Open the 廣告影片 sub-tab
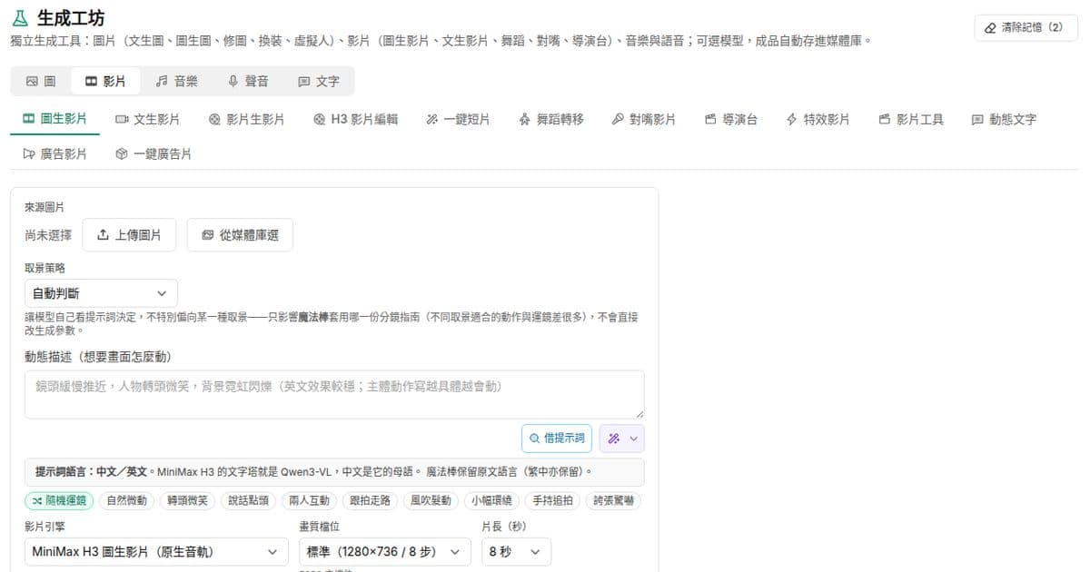The image size is (1090, 572). click(55, 154)
